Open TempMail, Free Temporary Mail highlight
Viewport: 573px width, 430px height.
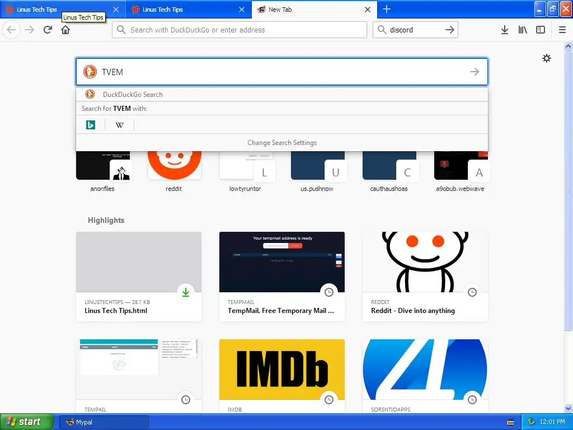pyautogui.click(x=282, y=277)
